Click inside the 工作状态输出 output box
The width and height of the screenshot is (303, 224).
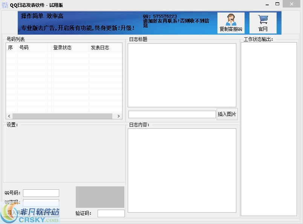(269, 129)
